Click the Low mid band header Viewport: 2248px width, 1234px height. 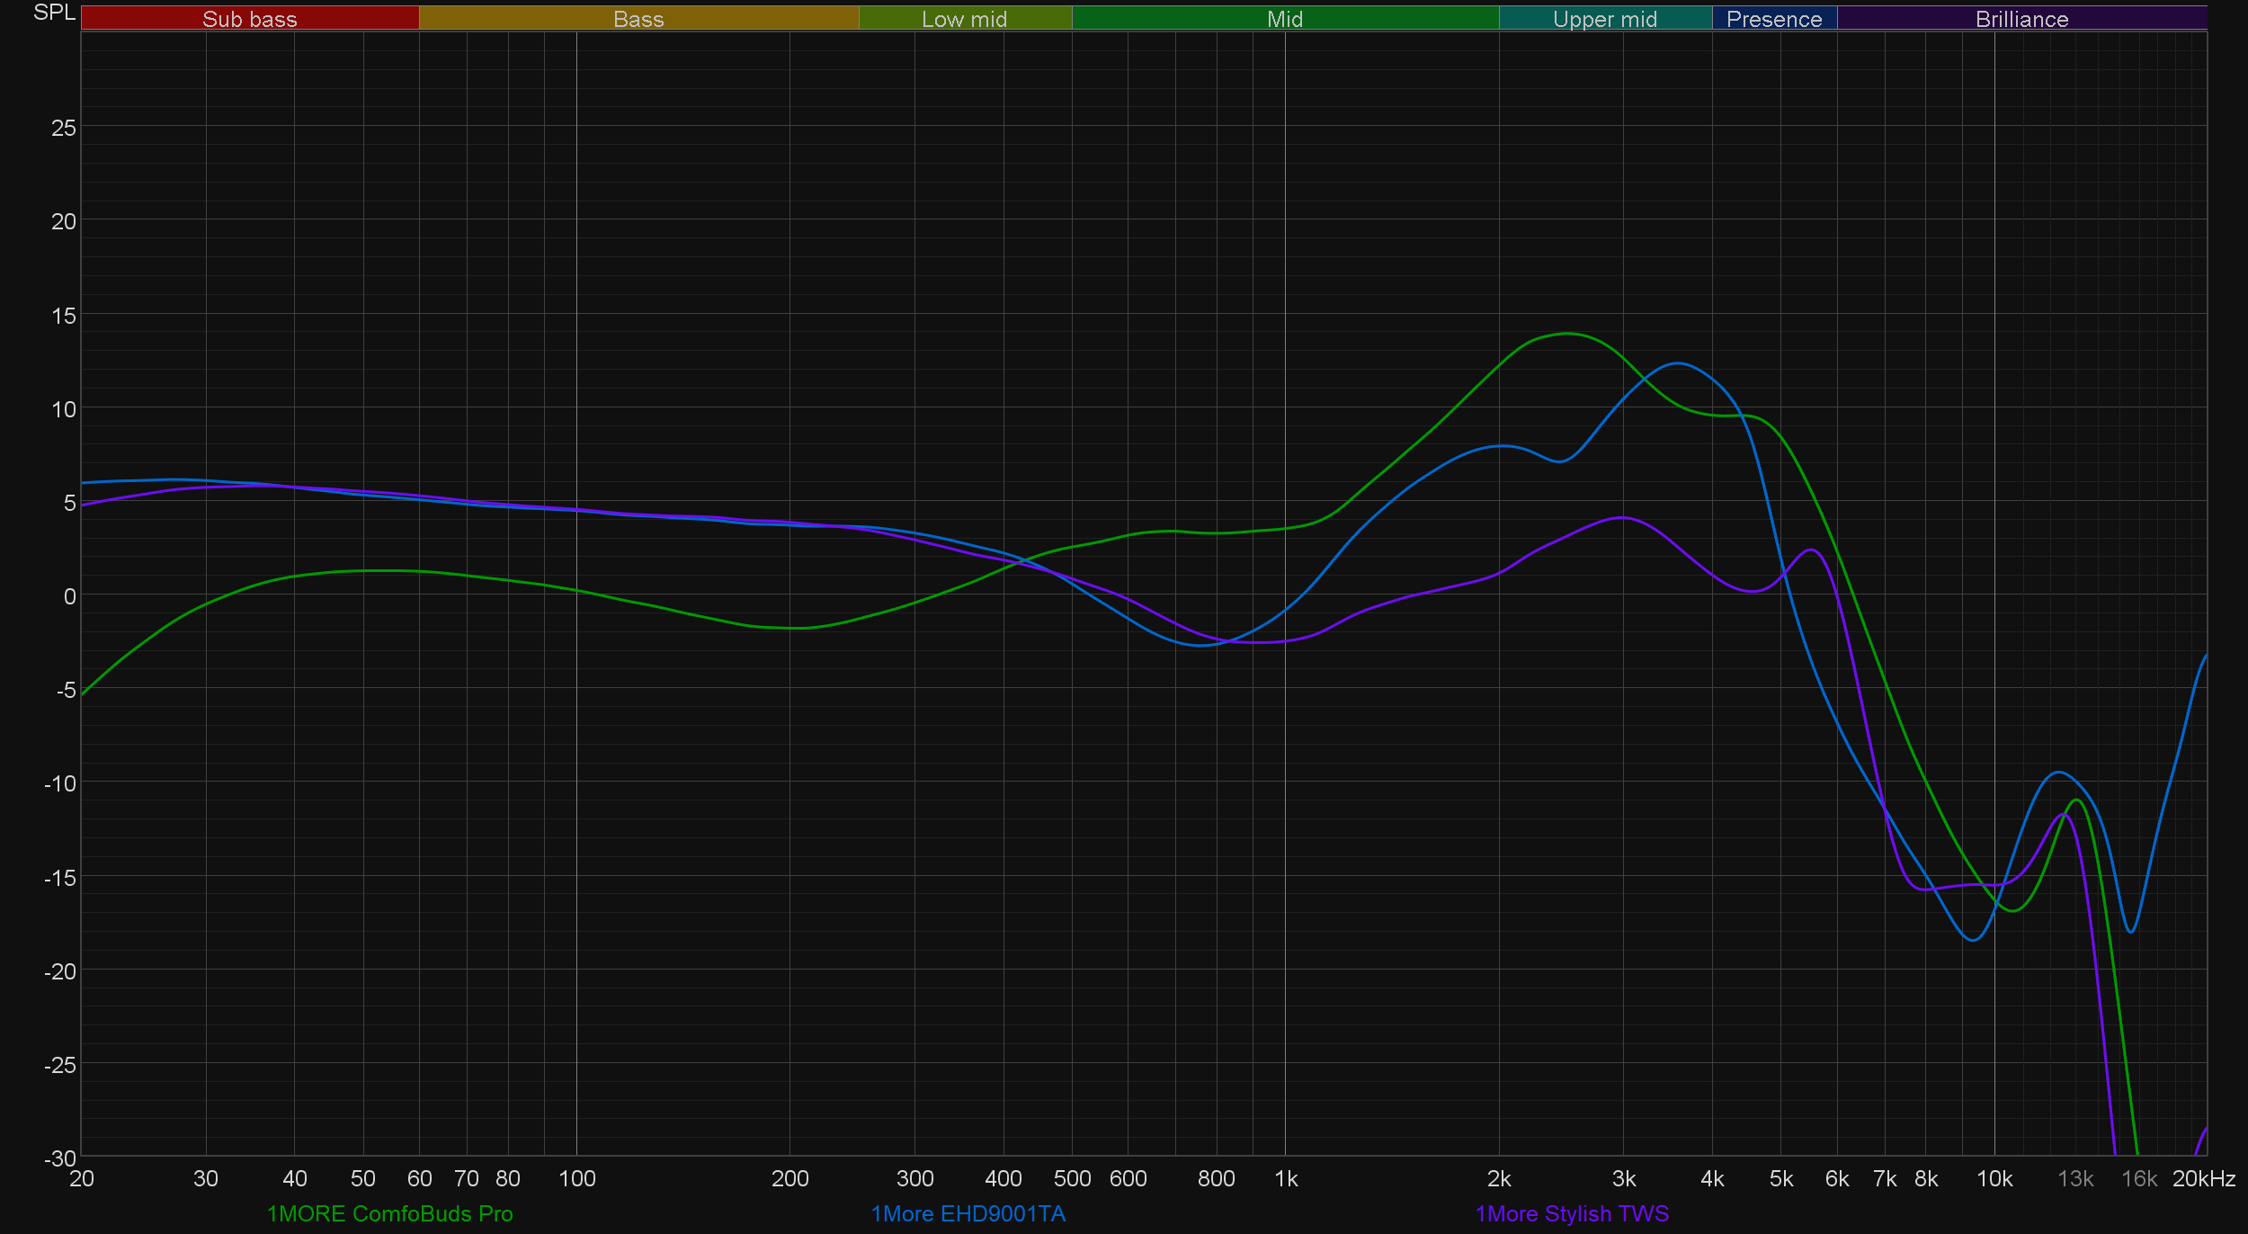[964, 19]
